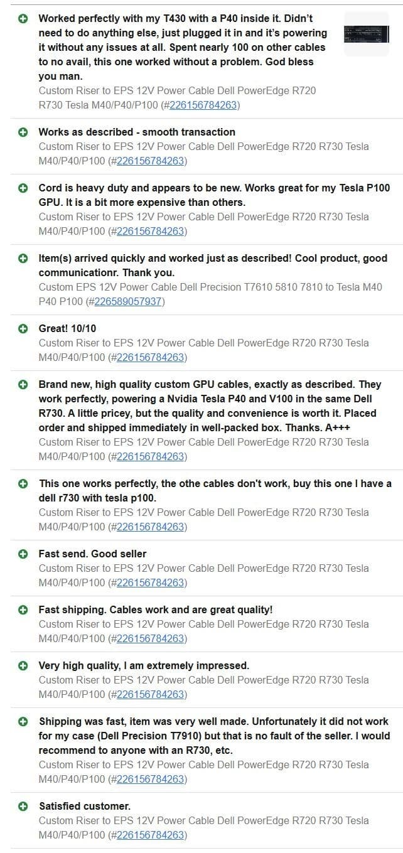Open item link under "Worked perfectly with my T430" review
Image resolution: width=403 pixels, height=853 pixels.
point(203,105)
